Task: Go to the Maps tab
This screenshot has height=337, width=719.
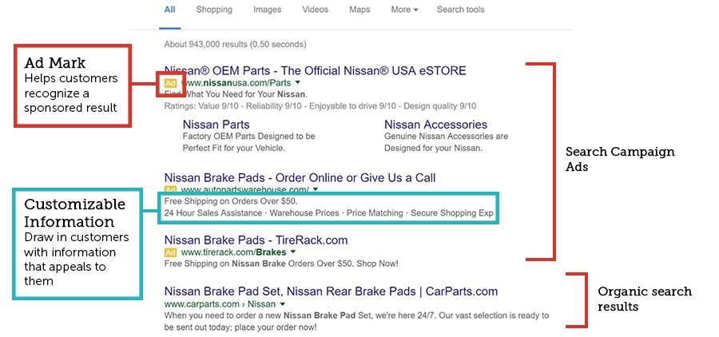Action: point(359,10)
